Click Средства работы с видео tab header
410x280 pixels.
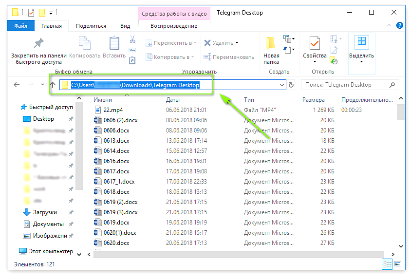(174, 14)
